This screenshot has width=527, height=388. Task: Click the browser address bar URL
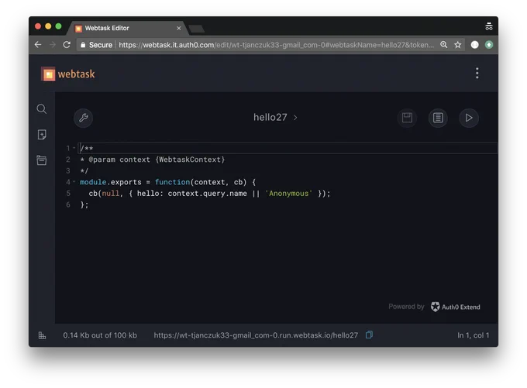pos(276,45)
